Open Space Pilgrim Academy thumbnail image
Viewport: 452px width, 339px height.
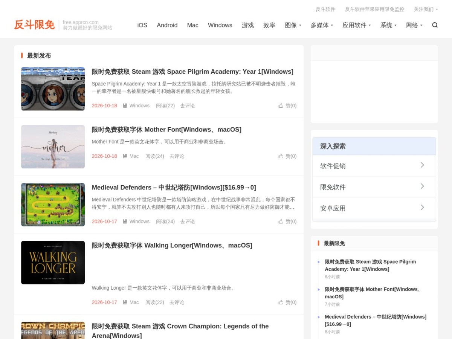pyautogui.click(x=53, y=89)
